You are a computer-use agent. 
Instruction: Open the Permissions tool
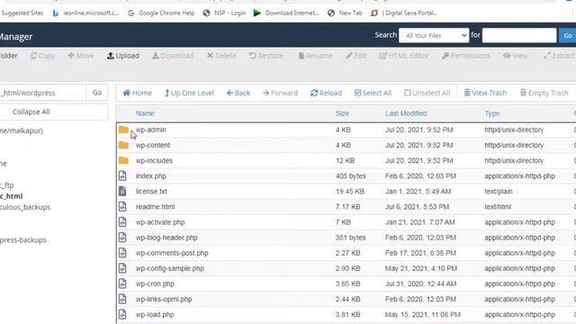466,56
